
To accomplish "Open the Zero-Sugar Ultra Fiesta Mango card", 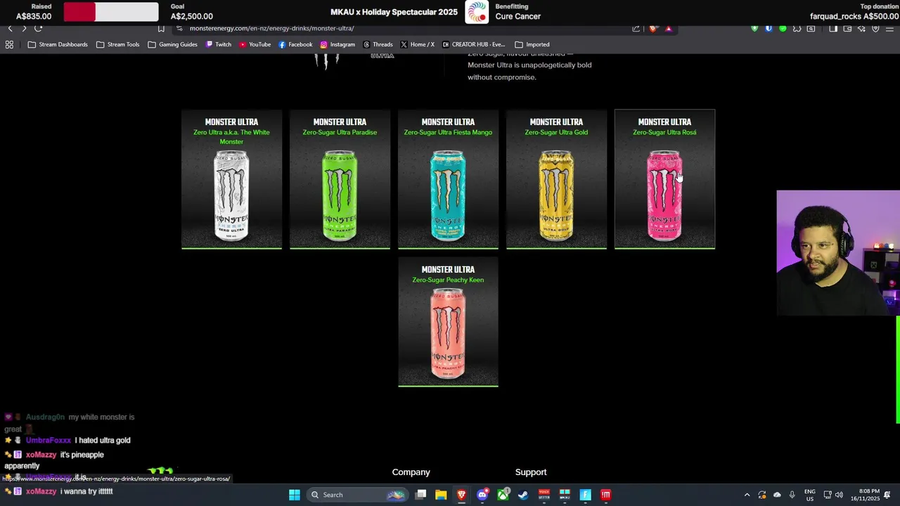I will (448, 179).
